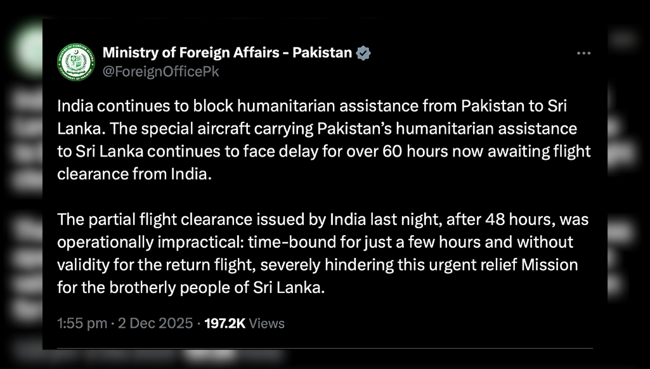Click the "1:55 pm" post timestamp

[x=82, y=323]
